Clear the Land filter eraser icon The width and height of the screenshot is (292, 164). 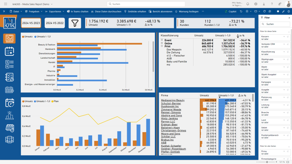(x=288, y=120)
